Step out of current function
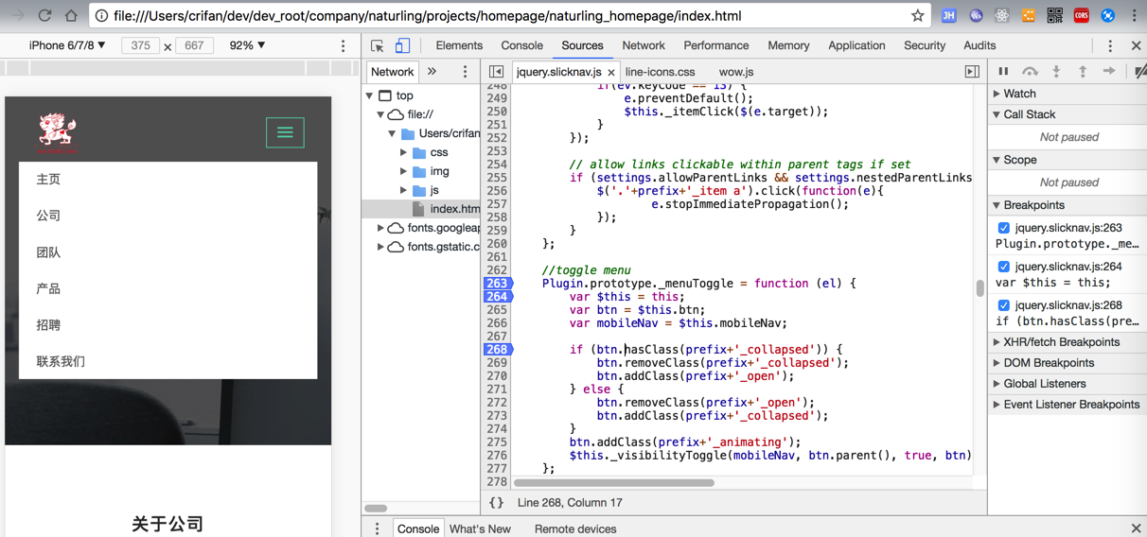The image size is (1147, 537). [1083, 72]
